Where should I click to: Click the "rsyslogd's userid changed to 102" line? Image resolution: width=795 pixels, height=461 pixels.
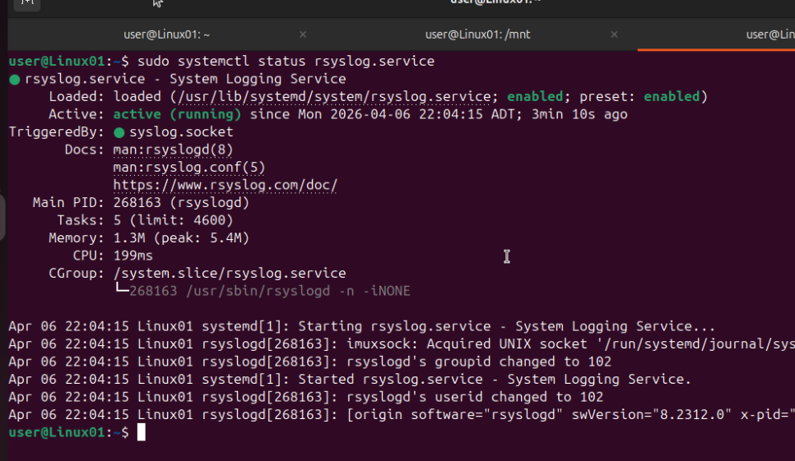[x=305, y=397]
